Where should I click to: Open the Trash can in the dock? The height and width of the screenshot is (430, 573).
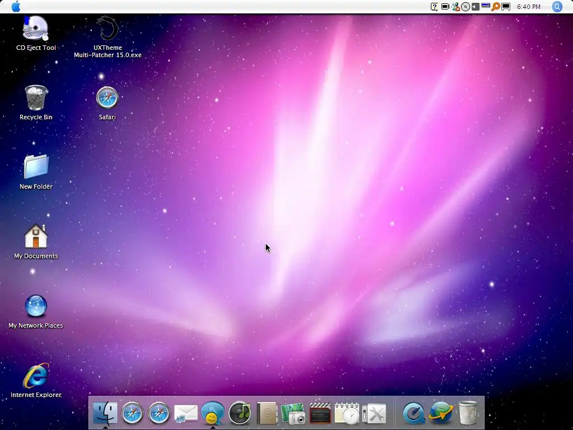[x=468, y=413]
